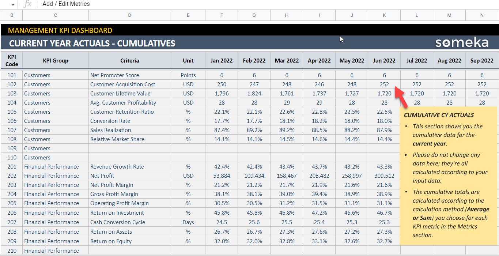This screenshot has height=256, width=499.
Task: Select column C header
Action: pos(56,15)
